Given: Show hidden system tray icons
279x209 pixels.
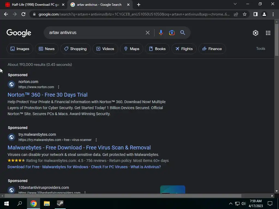Looking at the screenshot, I should [231, 204].
